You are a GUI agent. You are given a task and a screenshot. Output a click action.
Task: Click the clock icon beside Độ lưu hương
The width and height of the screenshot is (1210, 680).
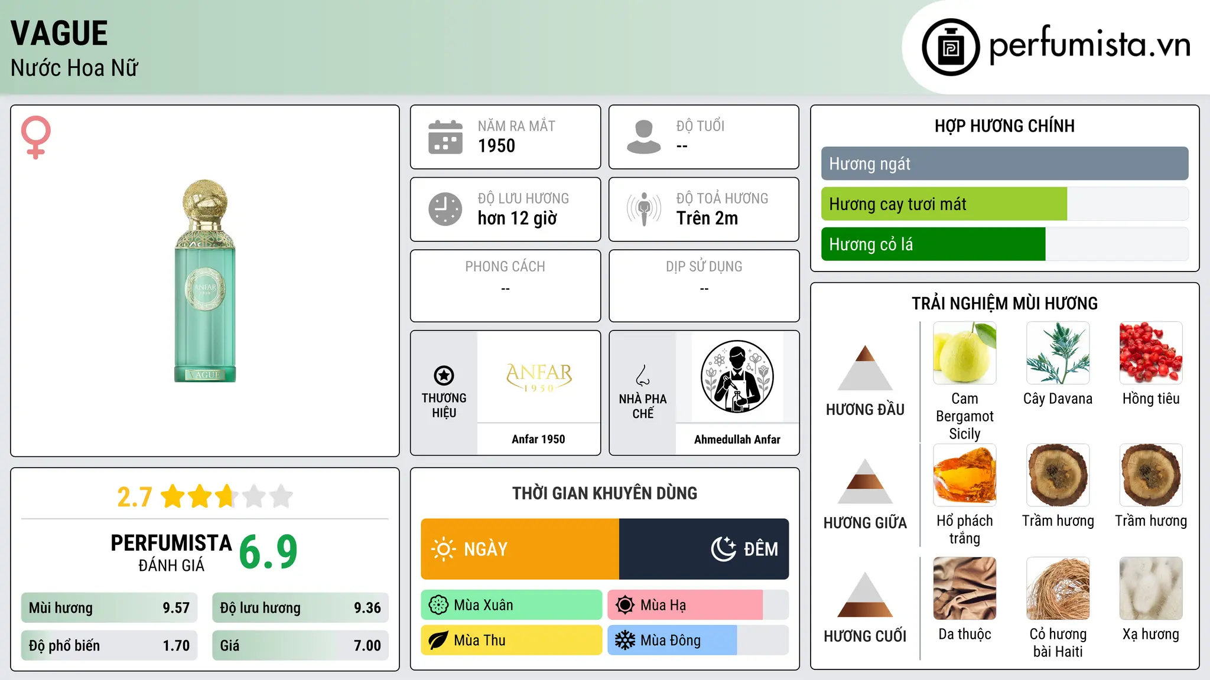pyautogui.click(x=445, y=209)
